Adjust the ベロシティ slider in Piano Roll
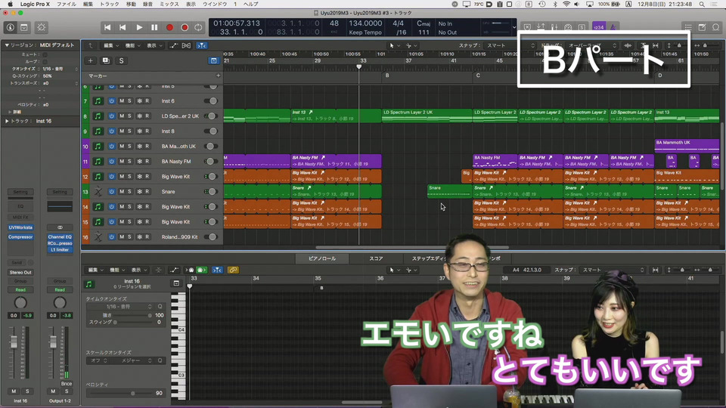Image resolution: width=726 pixels, height=408 pixels. [119, 393]
